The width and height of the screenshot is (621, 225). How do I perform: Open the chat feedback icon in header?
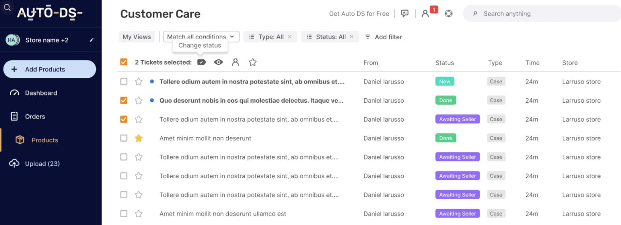pyautogui.click(x=405, y=14)
